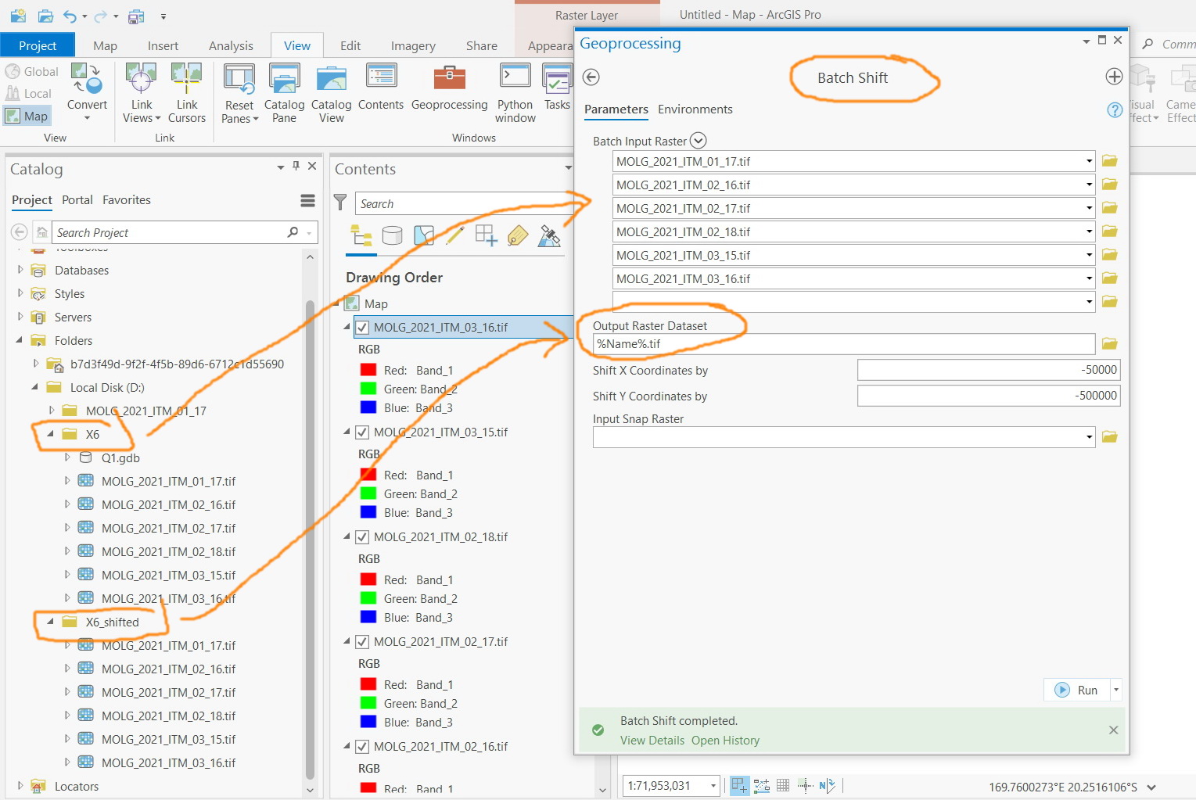
Task: Uncheck the MOLG_2021_ITM_03_16.tif layer visibility
Action: [362, 328]
